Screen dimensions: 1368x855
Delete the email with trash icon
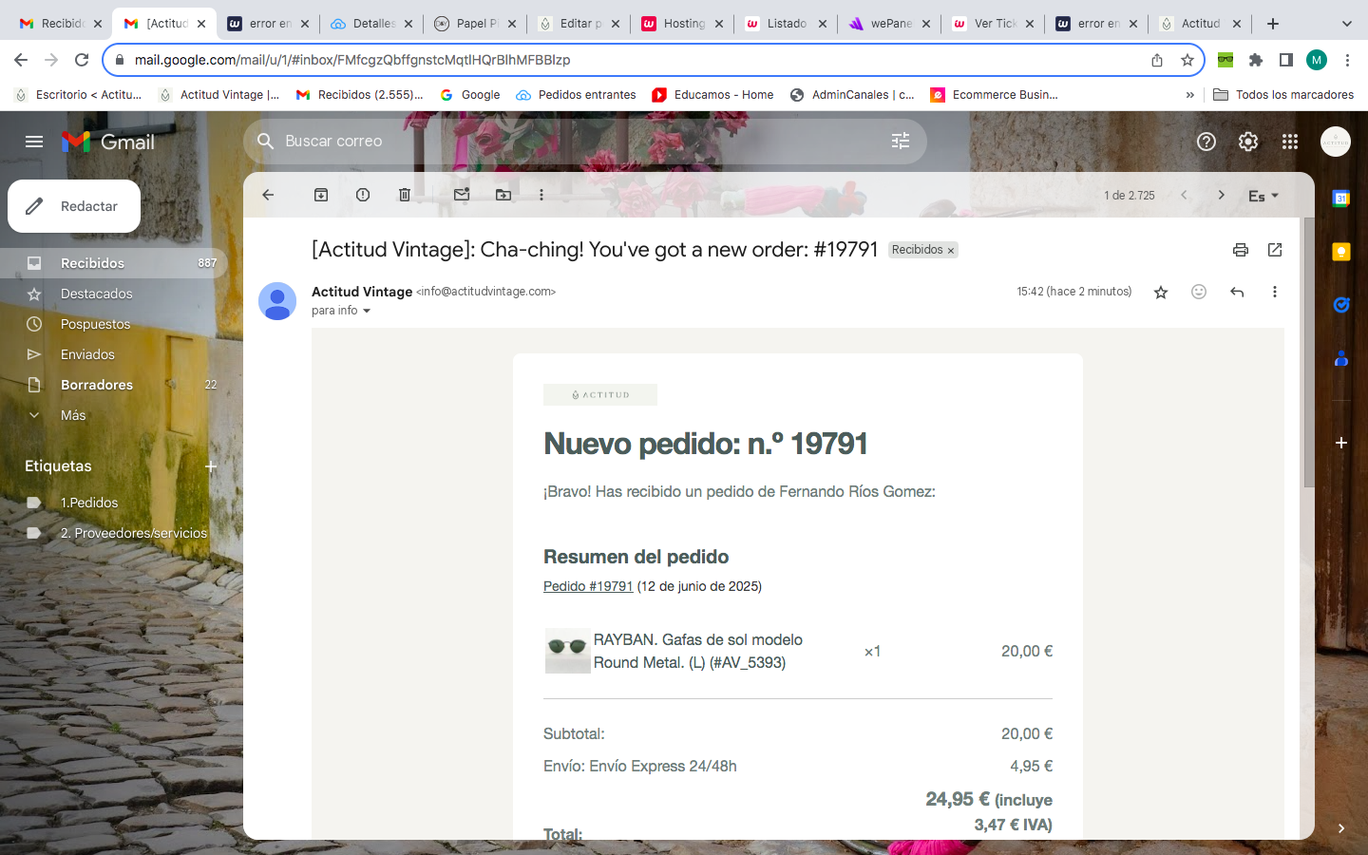pyautogui.click(x=405, y=195)
